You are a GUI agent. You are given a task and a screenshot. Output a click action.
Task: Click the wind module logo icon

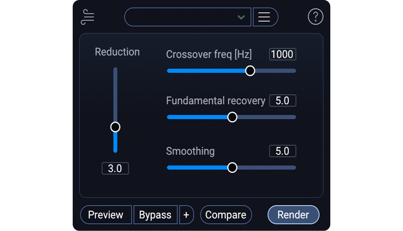tap(88, 17)
